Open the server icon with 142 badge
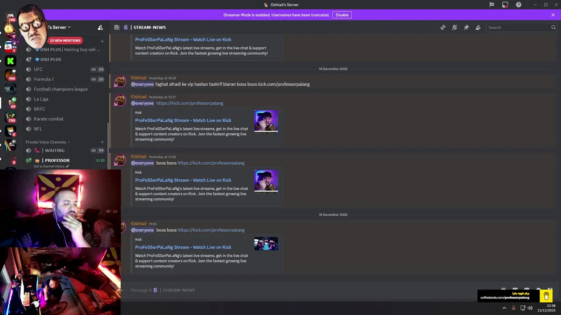This screenshot has width=561, height=315. point(11,75)
